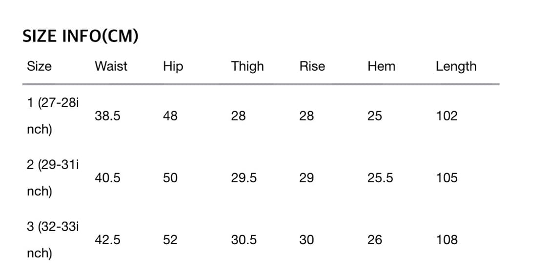Select size 1 (27-28inch) row label
The height and width of the screenshot is (272, 549).
[53, 116]
